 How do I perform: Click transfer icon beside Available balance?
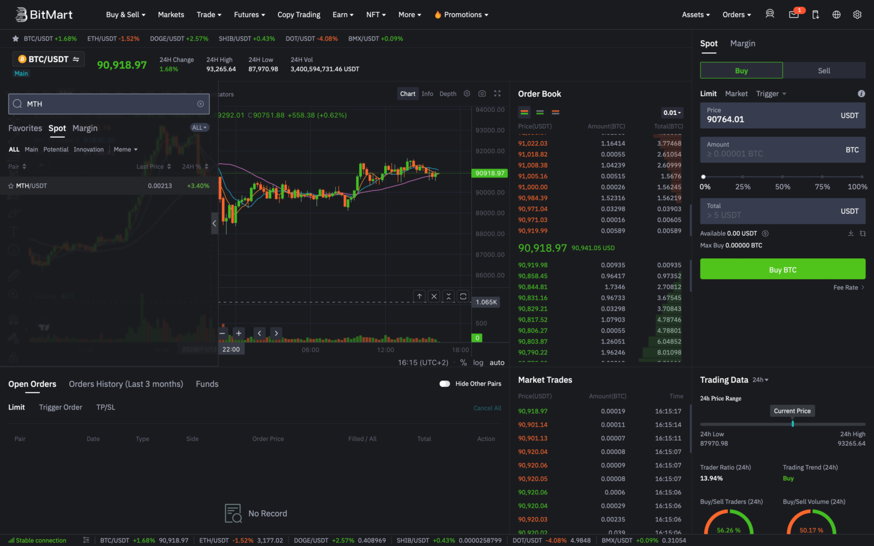point(863,233)
